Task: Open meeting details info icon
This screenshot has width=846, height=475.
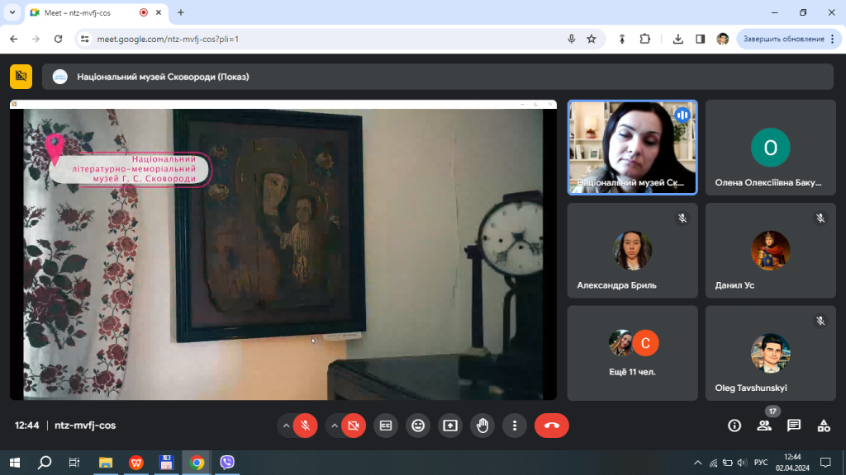Action: pyautogui.click(x=734, y=426)
